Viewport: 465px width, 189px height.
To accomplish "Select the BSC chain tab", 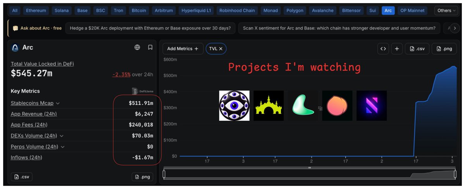I will click(x=100, y=10).
